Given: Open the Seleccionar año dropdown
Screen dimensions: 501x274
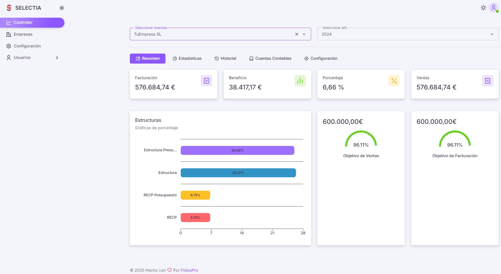Looking at the screenshot, I should [408, 34].
